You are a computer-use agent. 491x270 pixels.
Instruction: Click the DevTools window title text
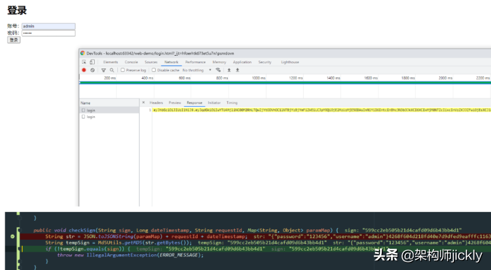[160, 53]
